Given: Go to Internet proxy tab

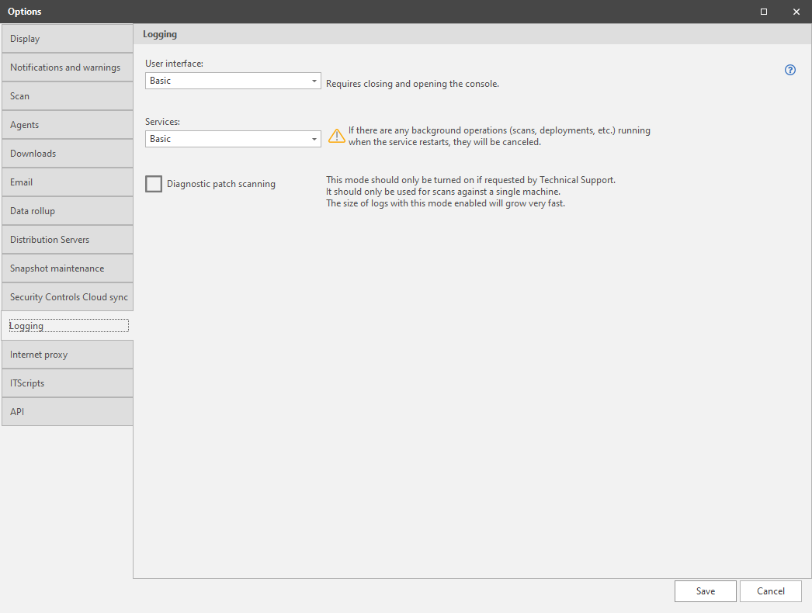Looking at the screenshot, I should pos(68,355).
